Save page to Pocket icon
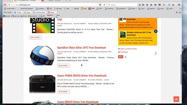This screenshot has height=105, width=187. (x=160, y=5)
